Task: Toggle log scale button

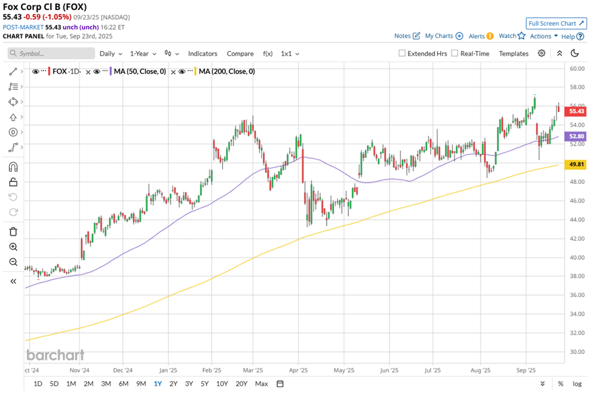Action: (577, 384)
